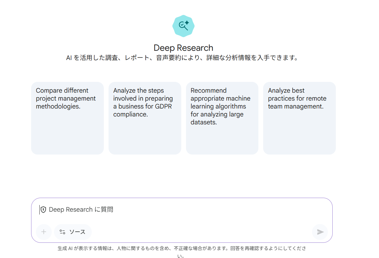Select the 'Compare different project management methodologies' card

(x=67, y=118)
